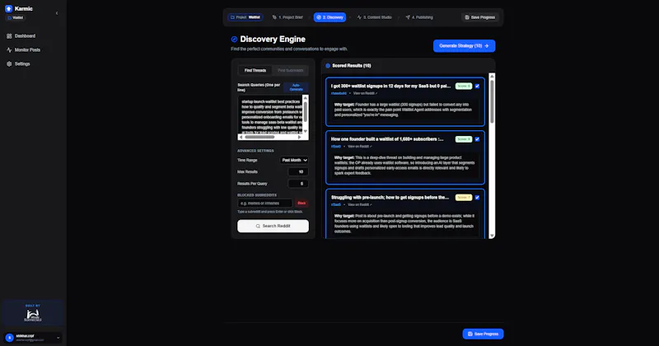Screen dimensions: 659x346
Task: Click the Project Brief tag icon
Action: pyautogui.click(x=274, y=17)
